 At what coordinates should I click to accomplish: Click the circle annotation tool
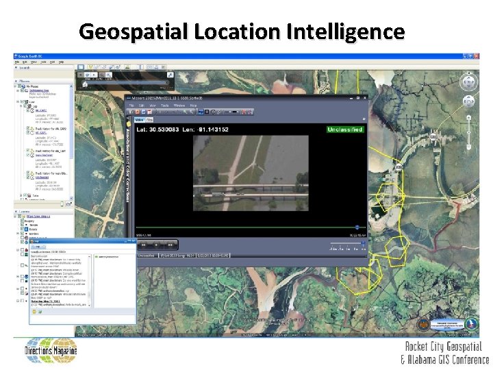click(213, 112)
